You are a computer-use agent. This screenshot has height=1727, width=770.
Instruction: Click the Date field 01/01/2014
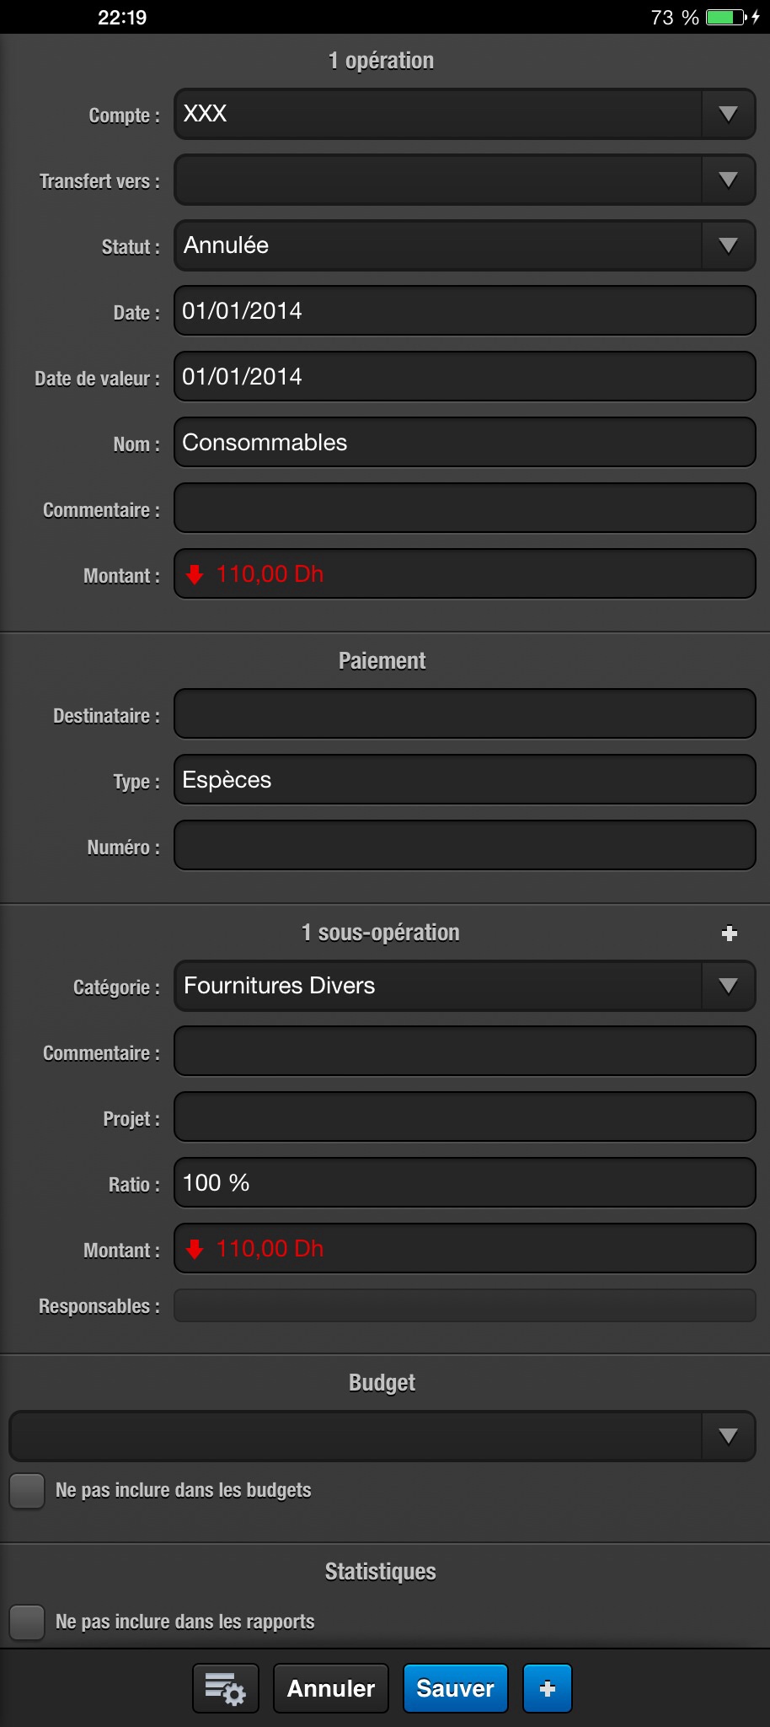pos(464,311)
